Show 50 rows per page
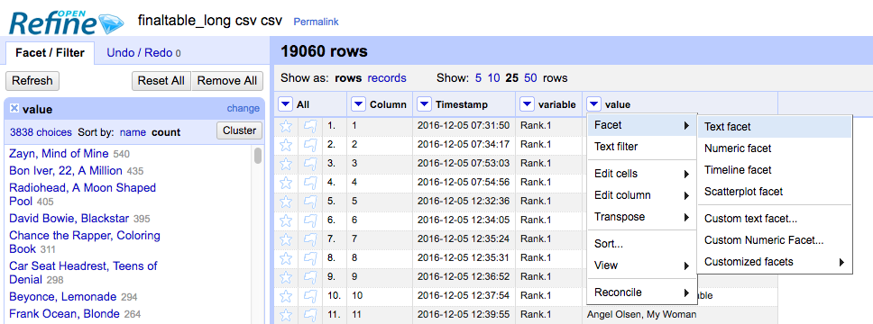This screenshot has height=324, width=873. click(530, 77)
